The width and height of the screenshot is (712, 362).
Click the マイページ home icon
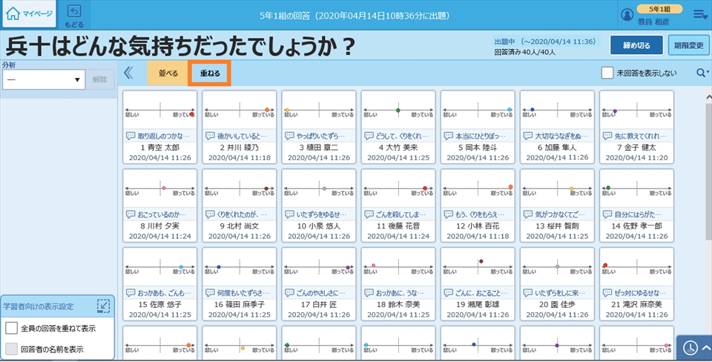[x=13, y=13]
